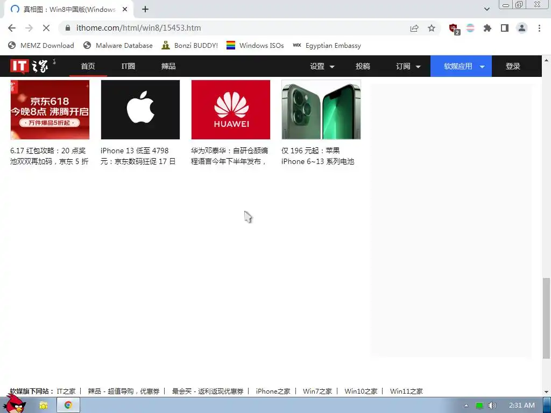
Task: Share this page icon in address bar
Action: (414, 28)
